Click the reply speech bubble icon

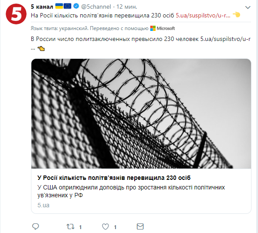(x=36, y=226)
